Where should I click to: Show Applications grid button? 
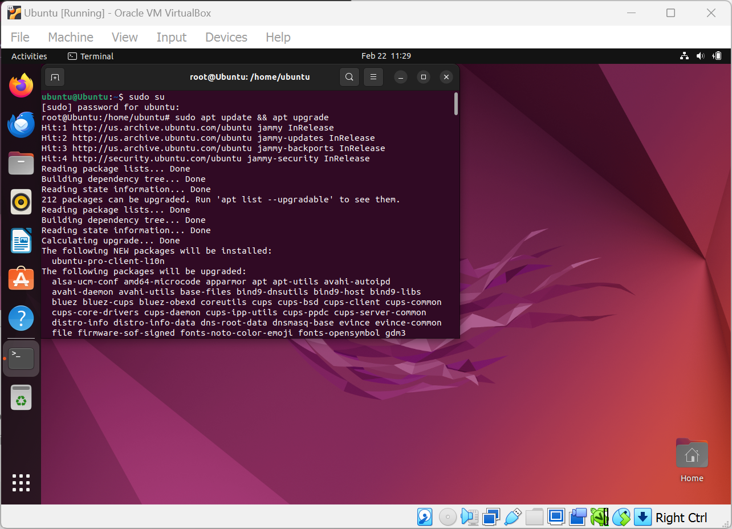21,482
